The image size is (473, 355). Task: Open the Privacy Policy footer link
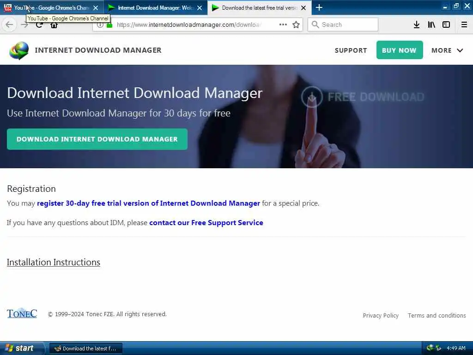(x=381, y=315)
